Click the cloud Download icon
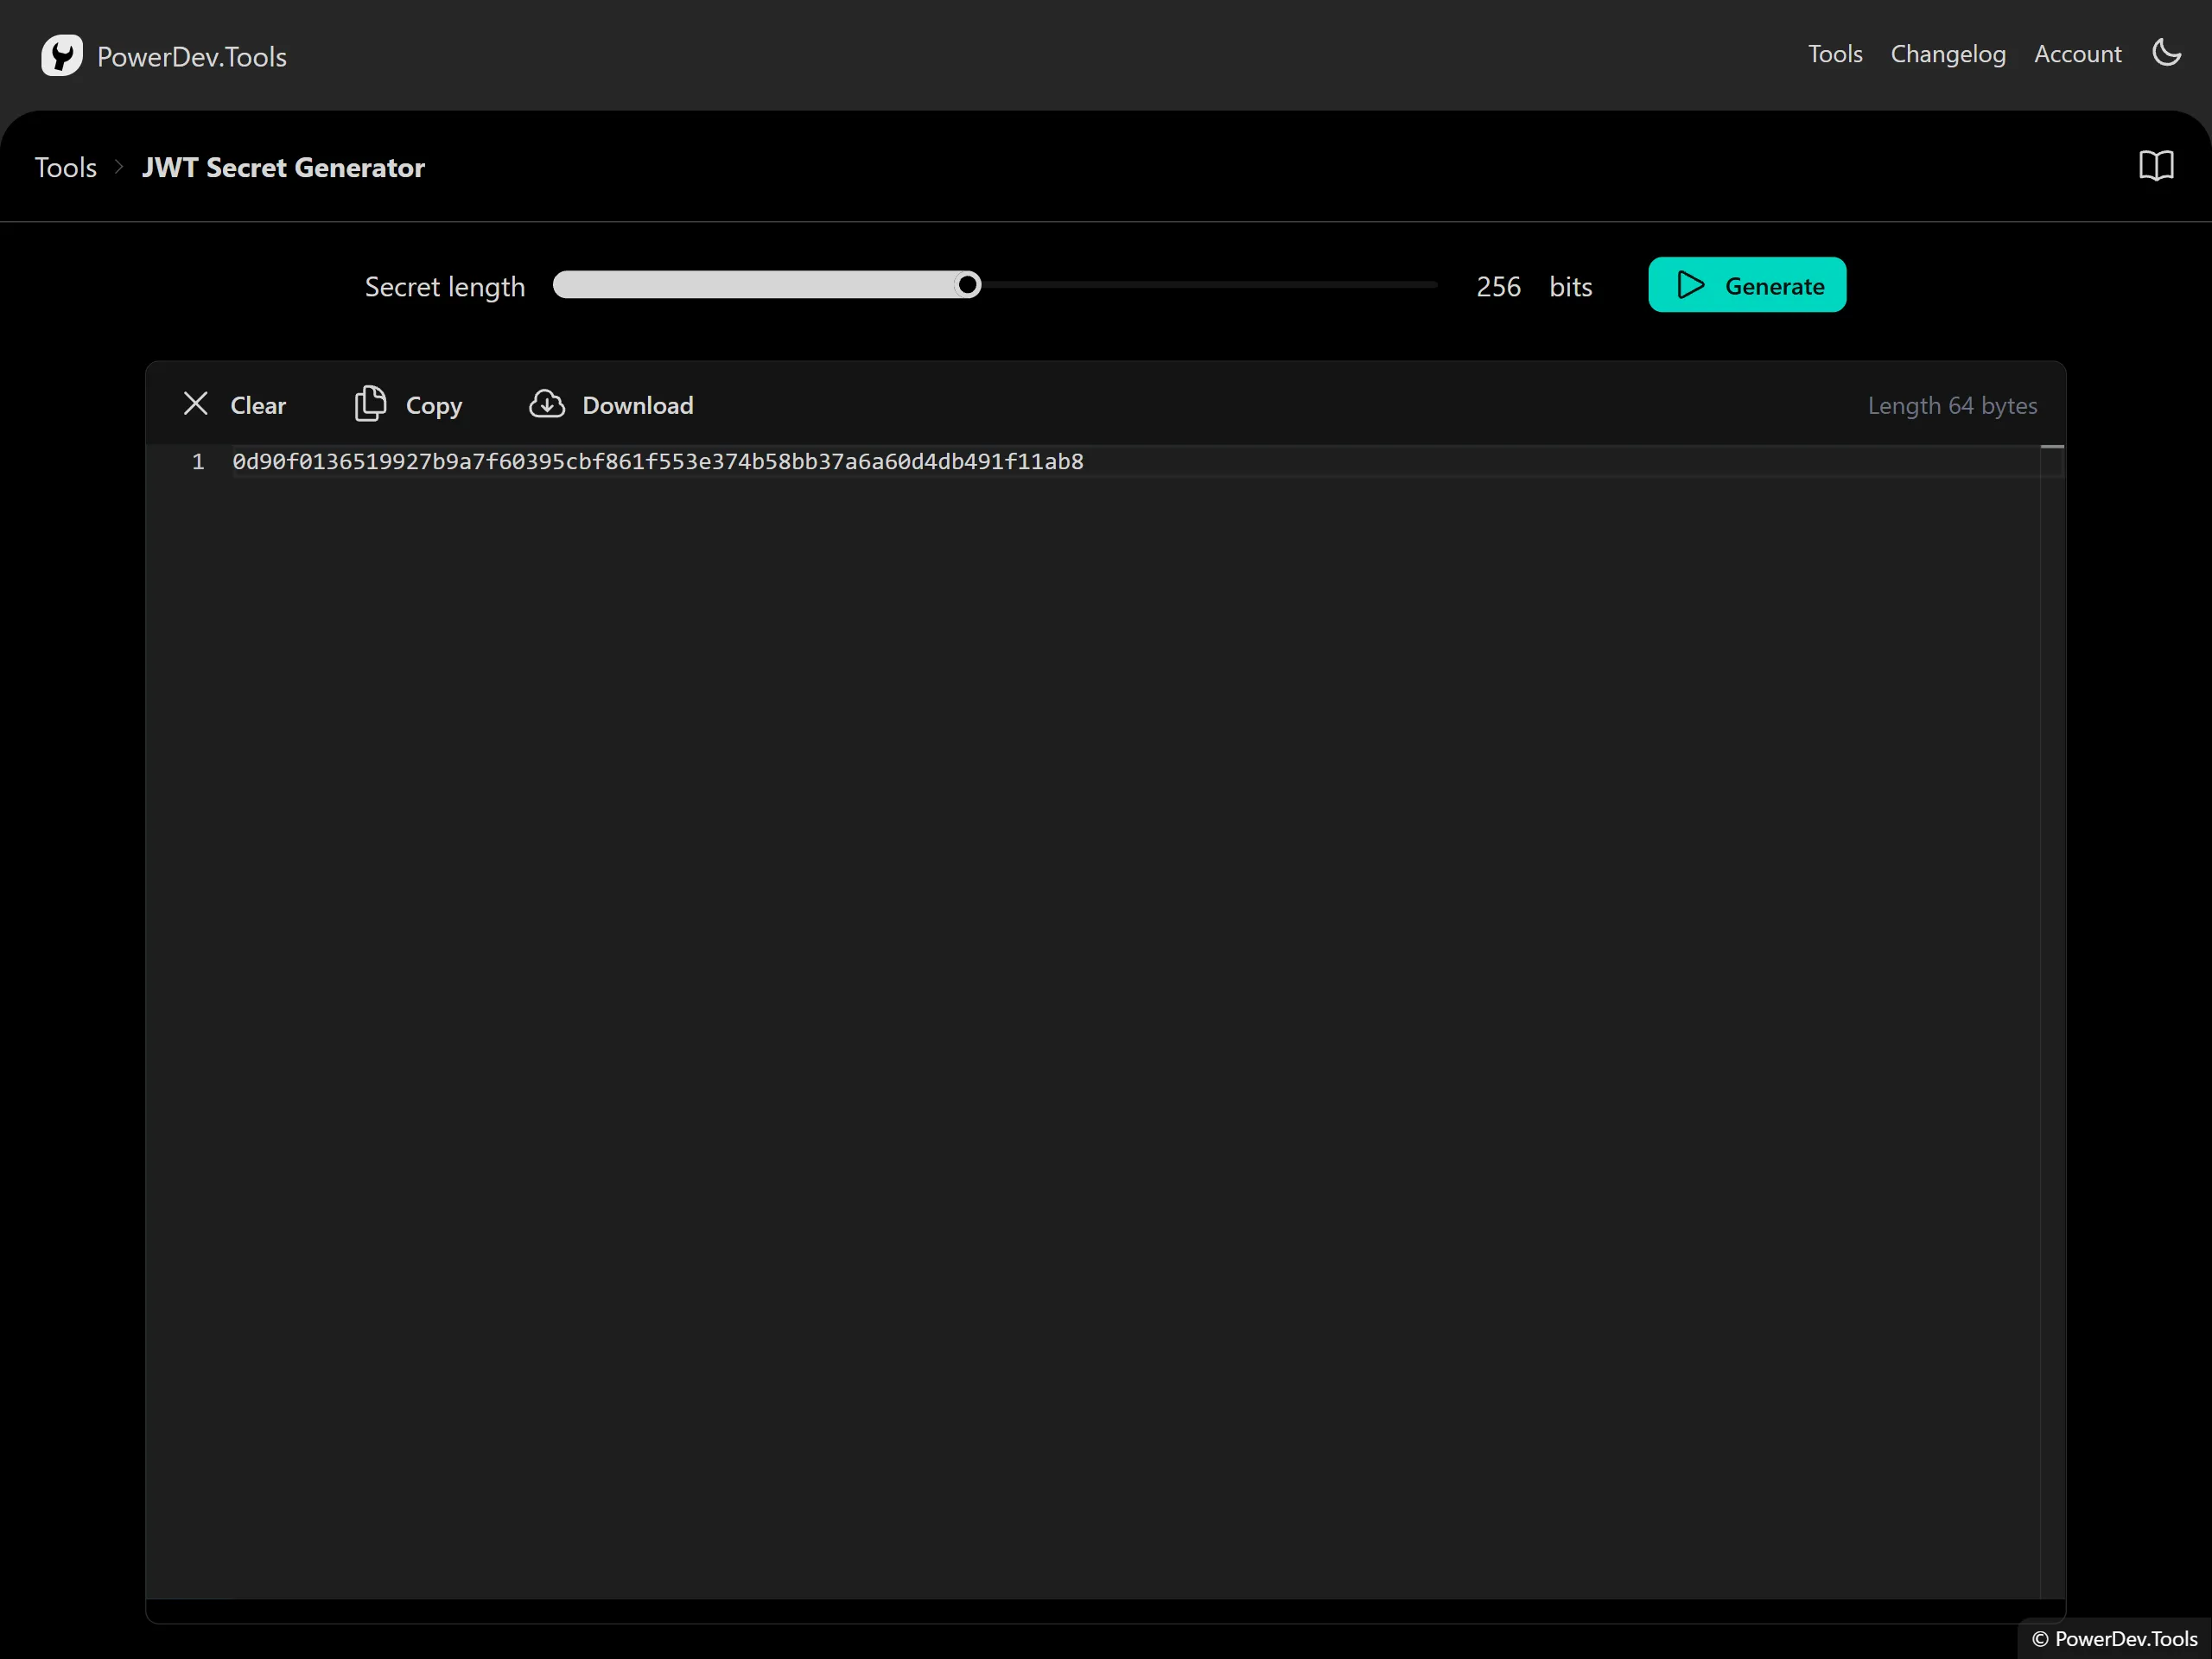Viewport: 2212px width, 1659px height. click(547, 404)
